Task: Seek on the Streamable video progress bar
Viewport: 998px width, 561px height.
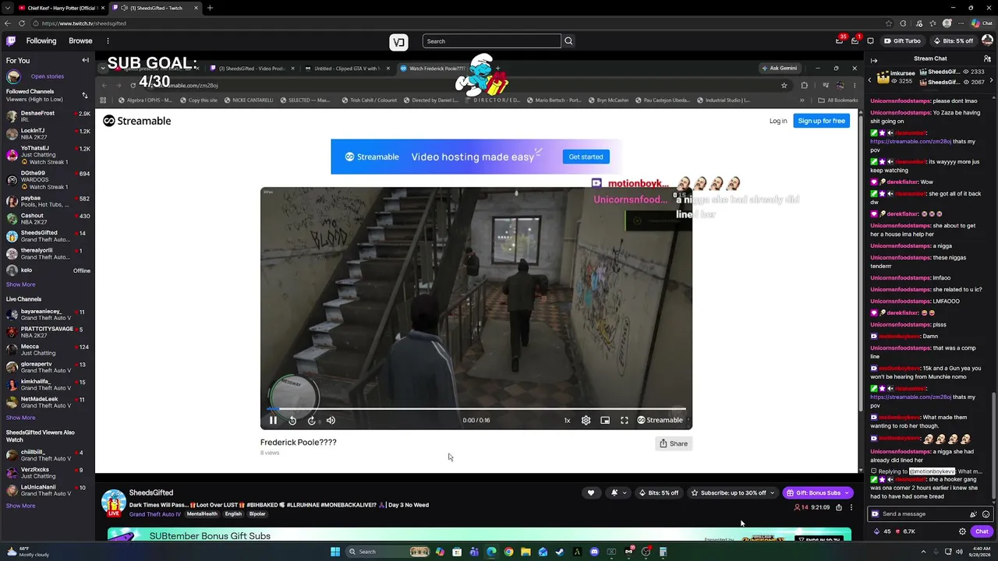Action: 476,408
